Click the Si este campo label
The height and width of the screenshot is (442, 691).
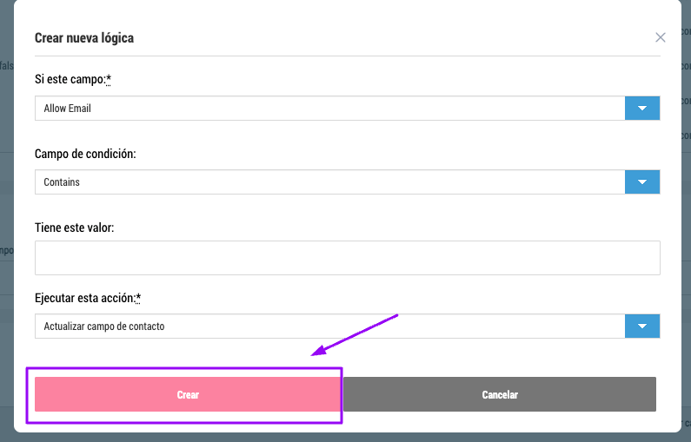[x=70, y=79]
